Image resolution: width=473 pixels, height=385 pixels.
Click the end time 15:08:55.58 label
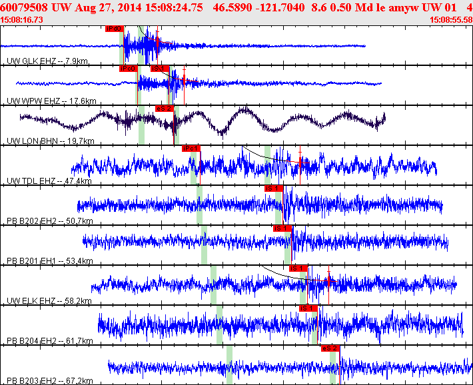click(x=451, y=20)
